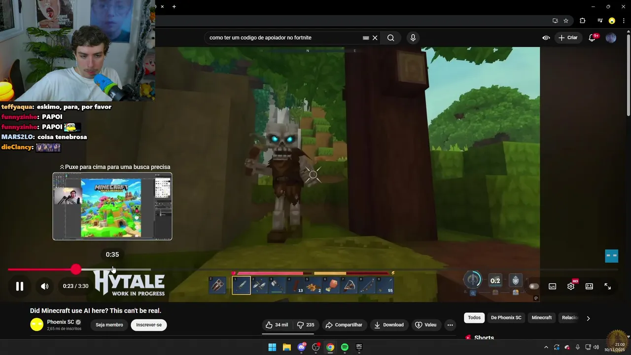This screenshot has width=631, height=355.
Task: Open File Explorer from taskbar
Action: [286, 347]
